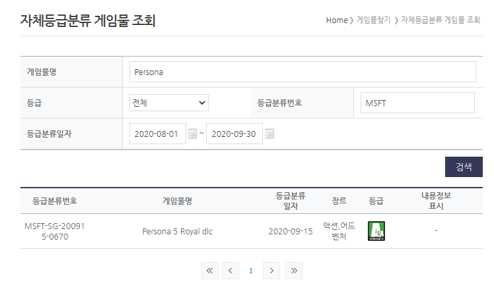This screenshot has width=494, height=287.
Task: Click the end date field 2020-09-30
Action: tap(234, 134)
